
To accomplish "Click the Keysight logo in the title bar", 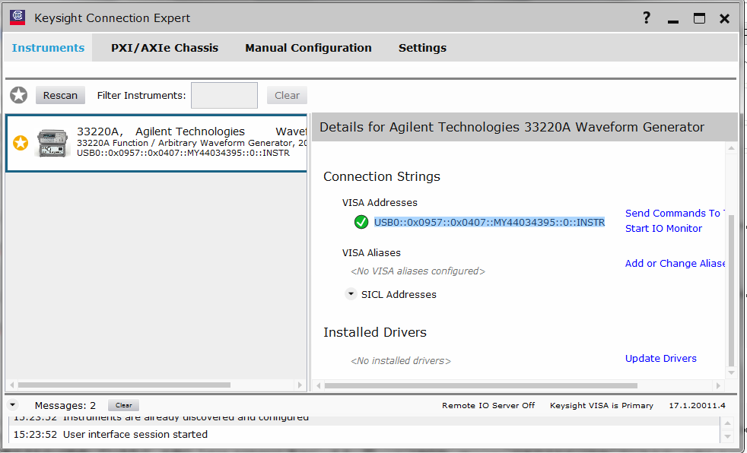I will (x=16, y=17).
